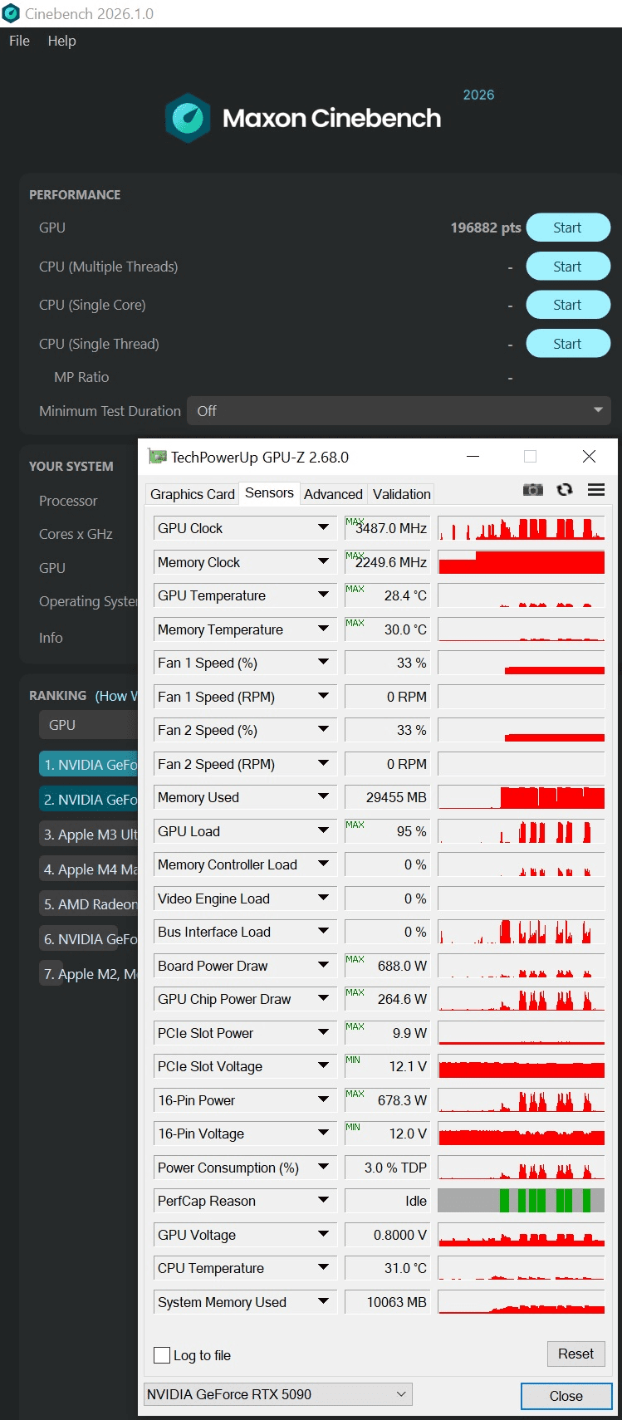Click the Cinebench title bar app icon
This screenshot has height=1420, width=622.
[12, 13]
